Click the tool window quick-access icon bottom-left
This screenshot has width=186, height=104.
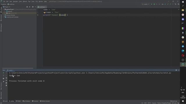pyautogui.click(x=1, y=103)
